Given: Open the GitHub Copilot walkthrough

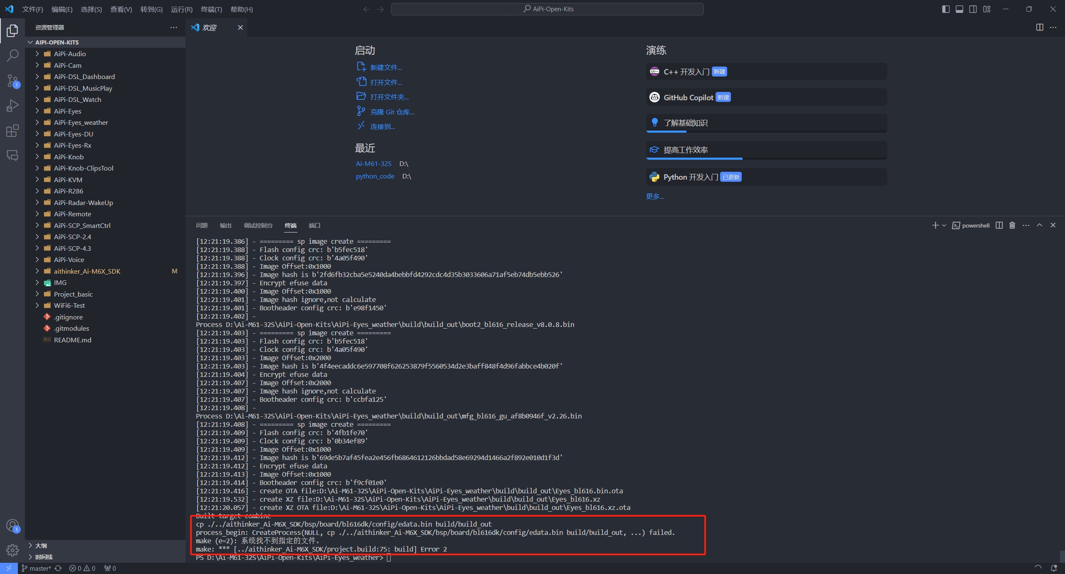Looking at the screenshot, I should point(766,97).
